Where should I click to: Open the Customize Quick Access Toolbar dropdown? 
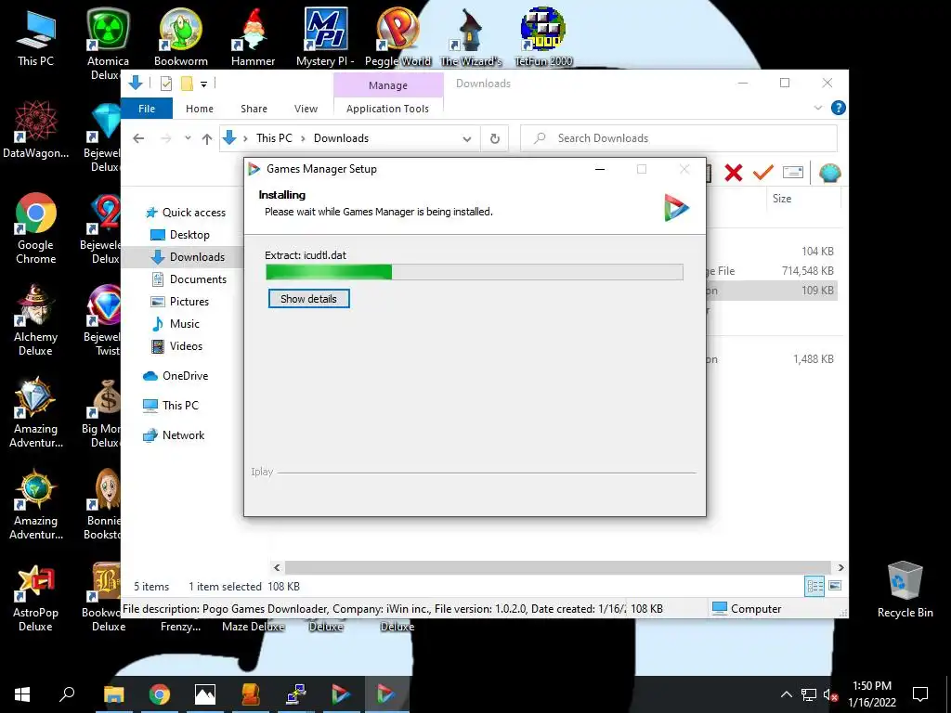pos(203,84)
